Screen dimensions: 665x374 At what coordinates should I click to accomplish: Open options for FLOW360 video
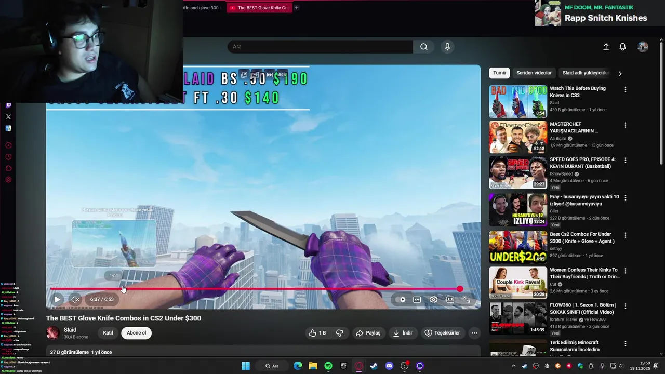pyautogui.click(x=626, y=306)
